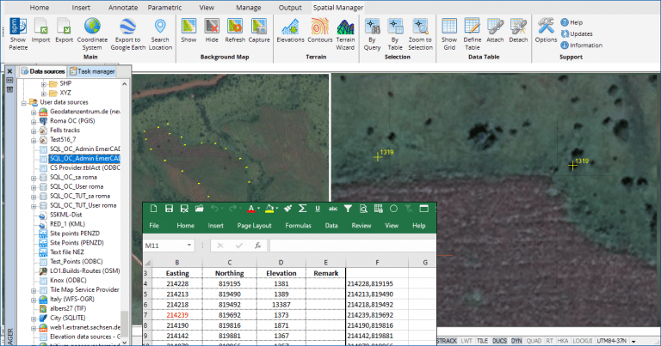This screenshot has height=346, width=661.
Task: Click the Excel Save icon
Action: (x=169, y=209)
